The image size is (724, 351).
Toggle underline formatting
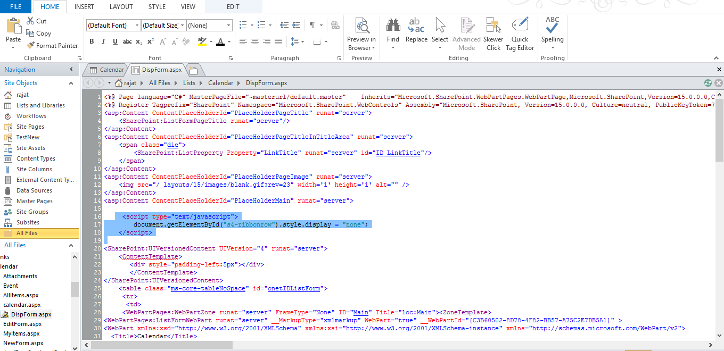114,41
